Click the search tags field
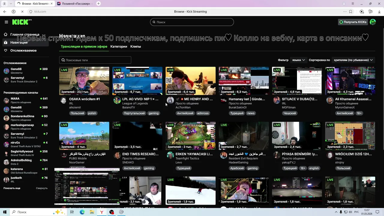Viewport: 384px width, 216px height. coord(95,60)
